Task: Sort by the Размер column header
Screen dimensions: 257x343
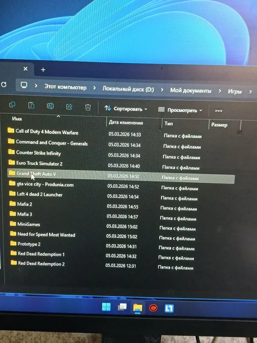Action: (219, 125)
